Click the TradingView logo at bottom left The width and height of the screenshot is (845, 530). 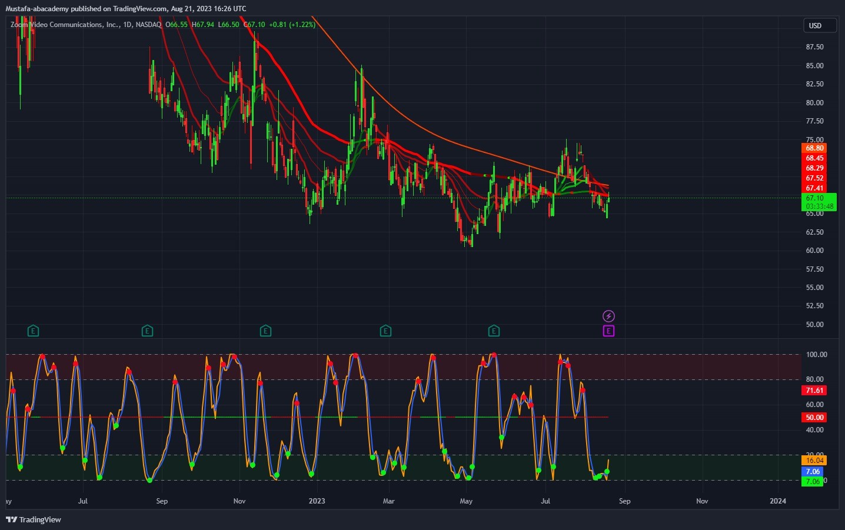pyautogui.click(x=34, y=519)
